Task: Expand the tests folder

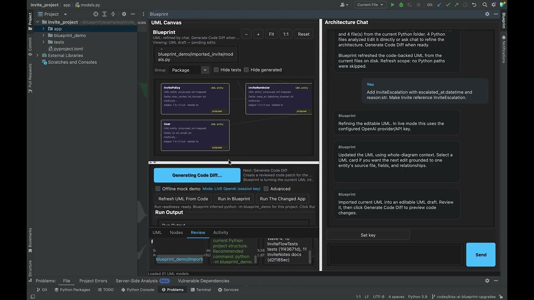Action: (x=43, y=42)
